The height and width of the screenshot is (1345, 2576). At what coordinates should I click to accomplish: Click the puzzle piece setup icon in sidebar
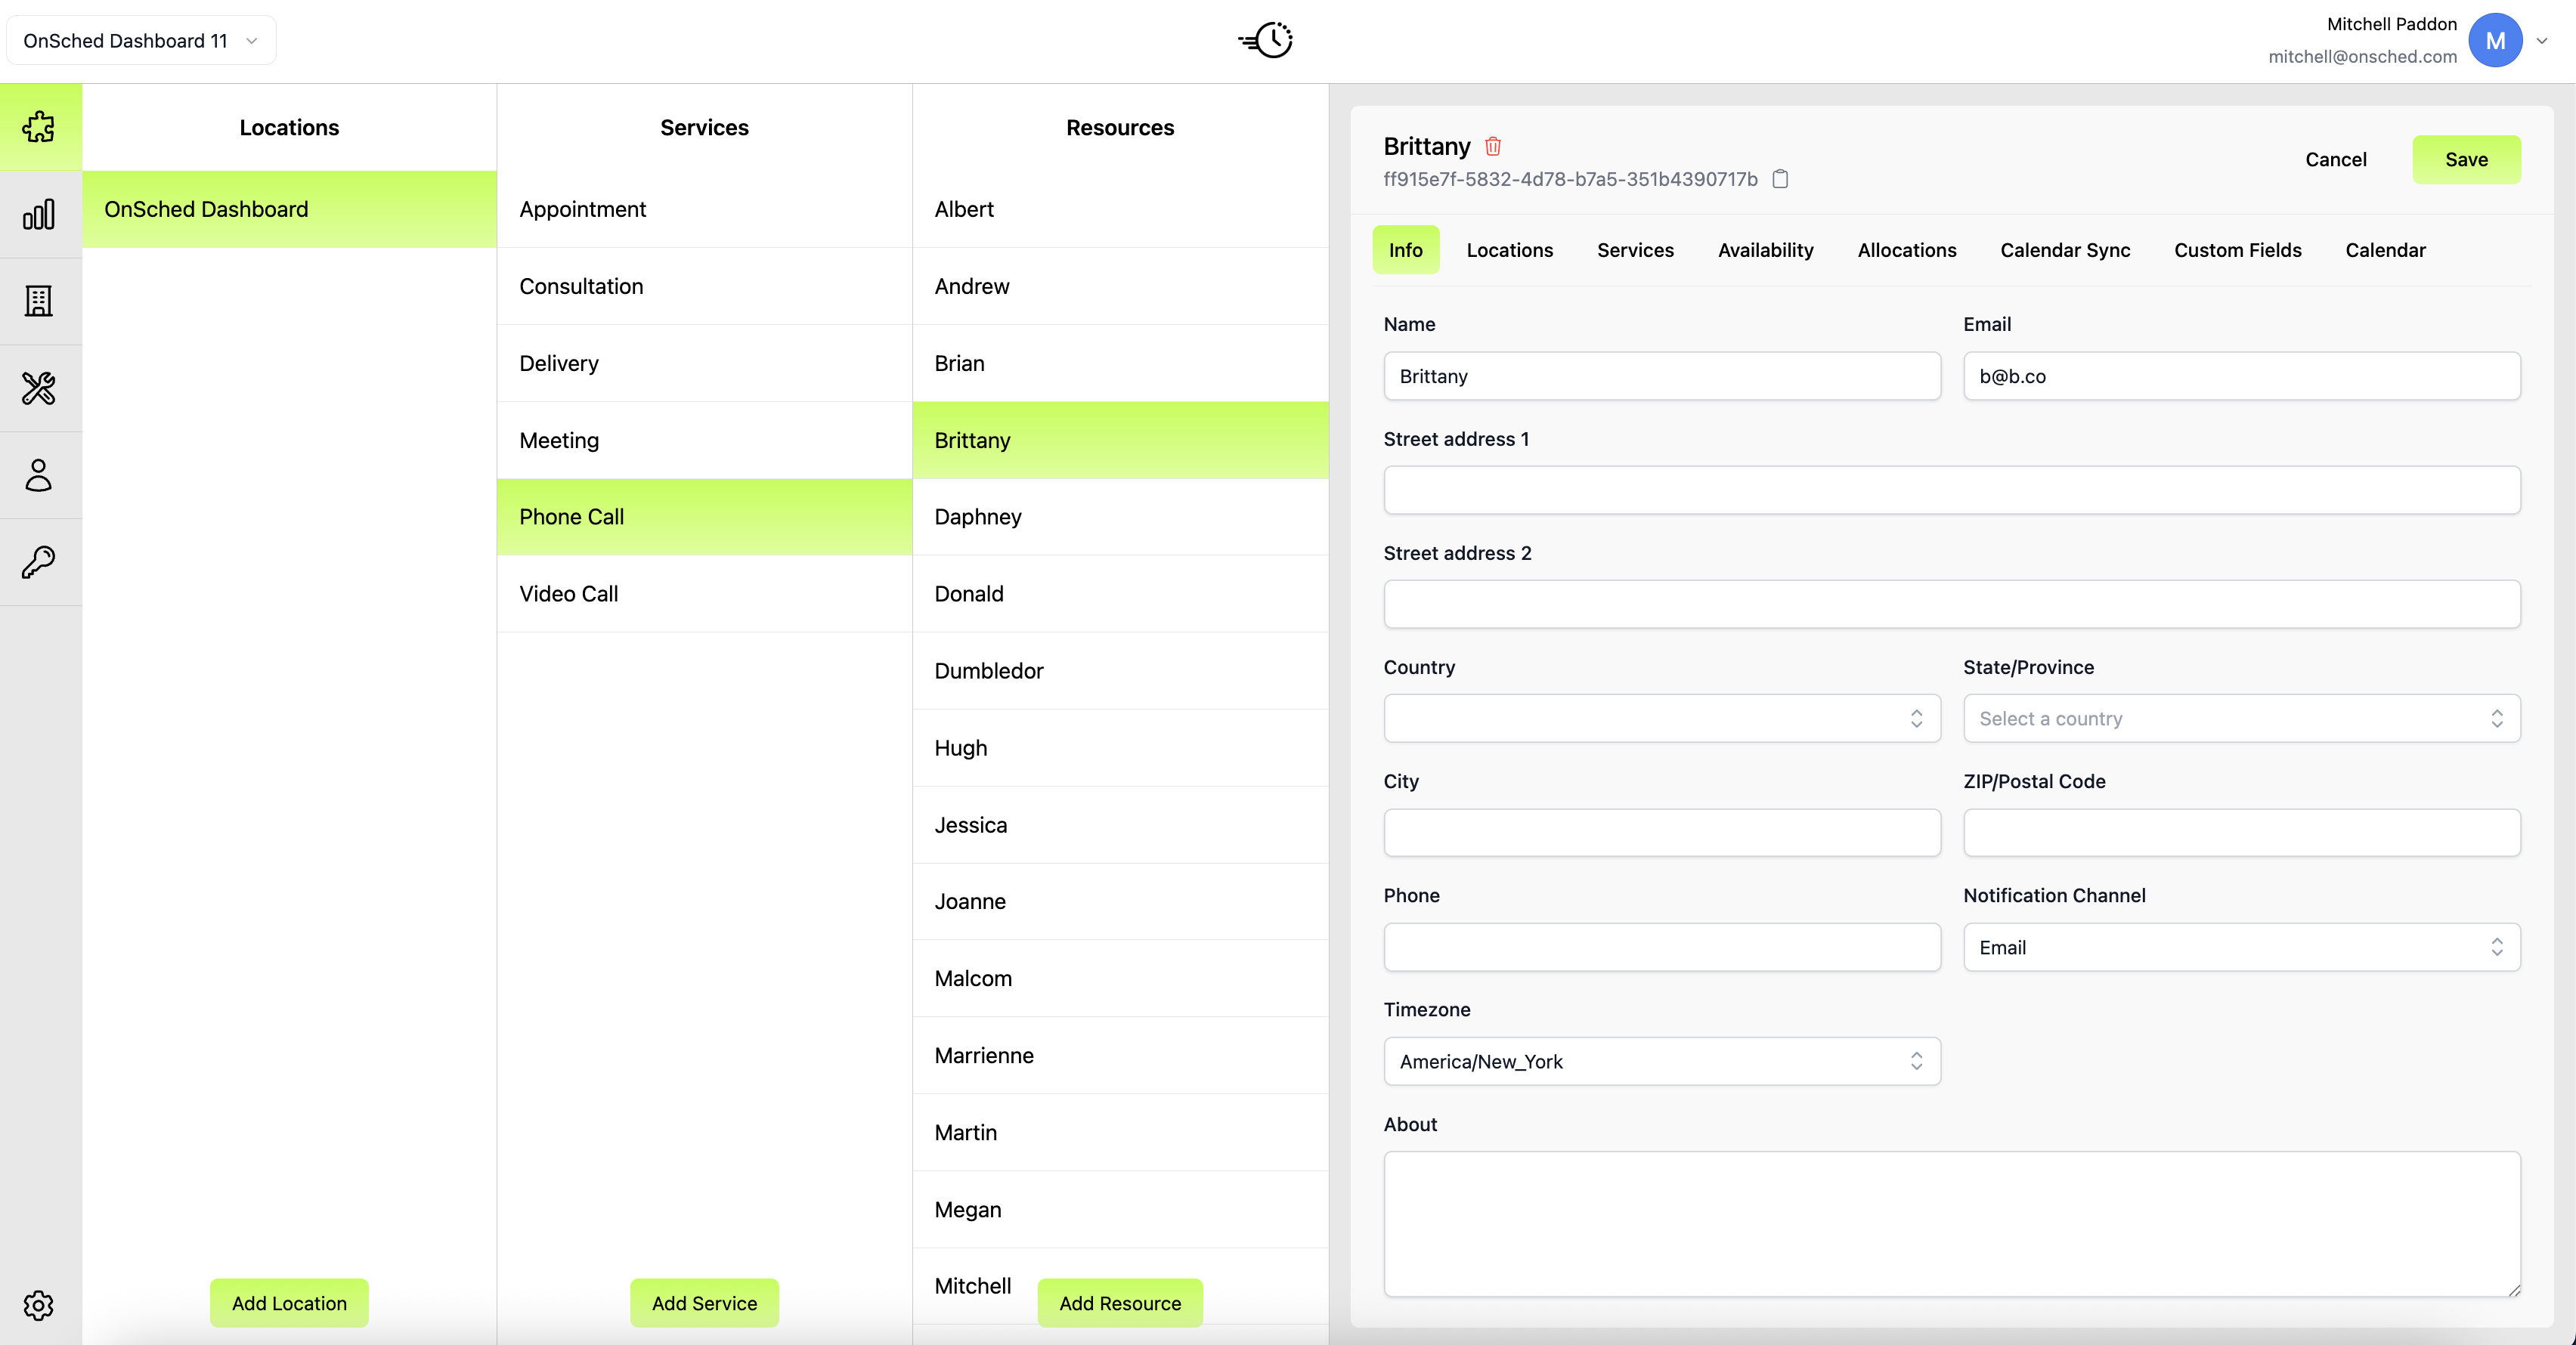pos(39,127)
